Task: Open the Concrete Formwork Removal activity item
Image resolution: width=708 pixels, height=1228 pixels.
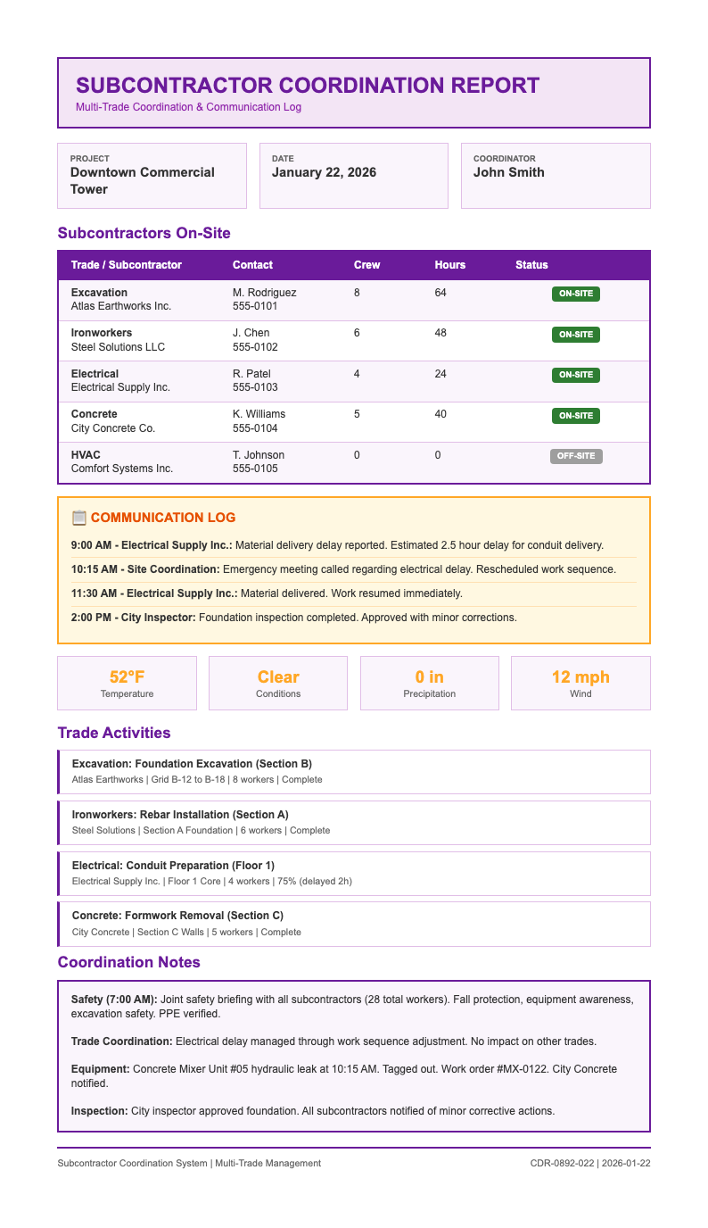Action: (354, 924)
